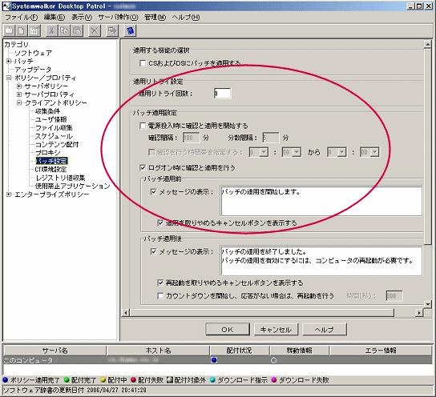Enable the カウントダウンを開始し restart checkbox
The height and width of the screenshot is (397, 436).
click(160, 295)
